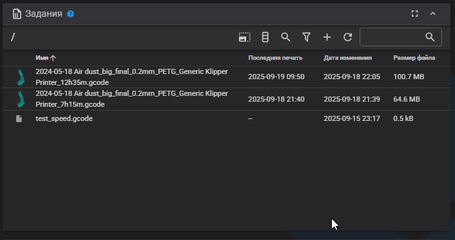Click the Задания panel title
The image size is (455, 240).
[44, 14]
